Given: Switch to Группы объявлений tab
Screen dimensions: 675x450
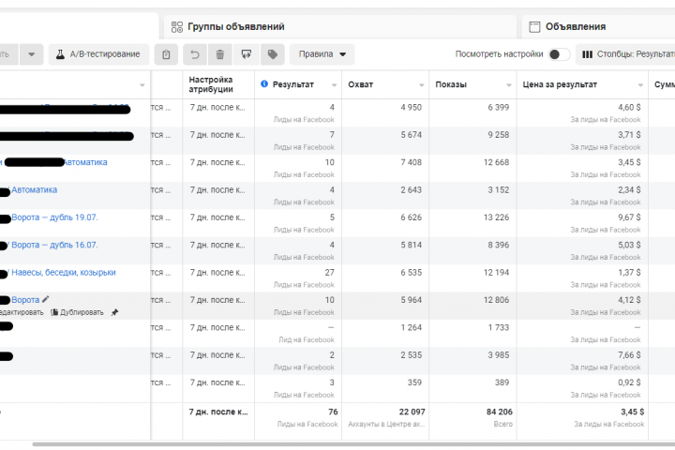Looking at the screenshot, I should 235,26.
